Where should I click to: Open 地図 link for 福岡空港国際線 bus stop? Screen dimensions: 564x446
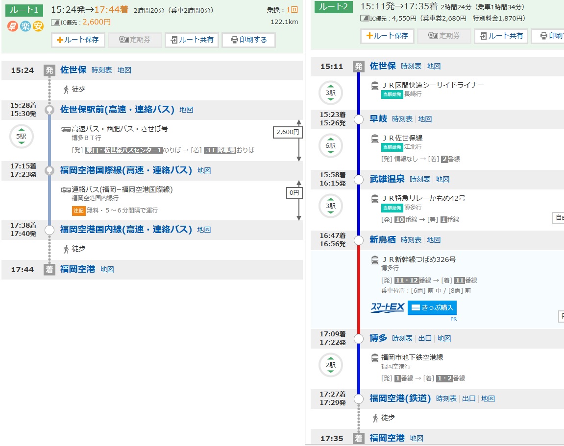pos(204,171)
